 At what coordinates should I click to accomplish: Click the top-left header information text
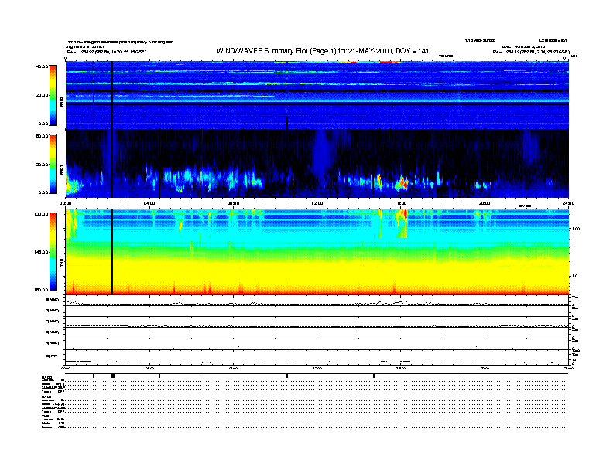click(x=101, y=46)
